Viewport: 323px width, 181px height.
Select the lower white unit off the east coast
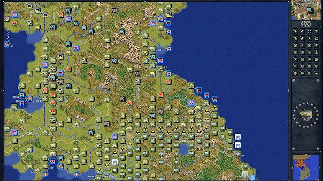(x=238, y=145)
